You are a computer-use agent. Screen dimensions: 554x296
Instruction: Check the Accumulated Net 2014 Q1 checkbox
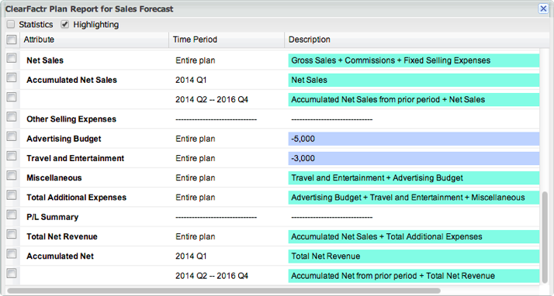(x=12, y=254)
